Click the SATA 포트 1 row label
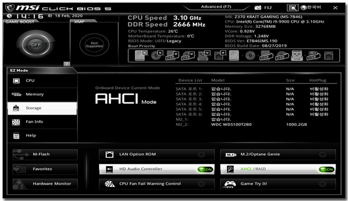This screenshot has width=348, height=201. click(x=189, y=89)
